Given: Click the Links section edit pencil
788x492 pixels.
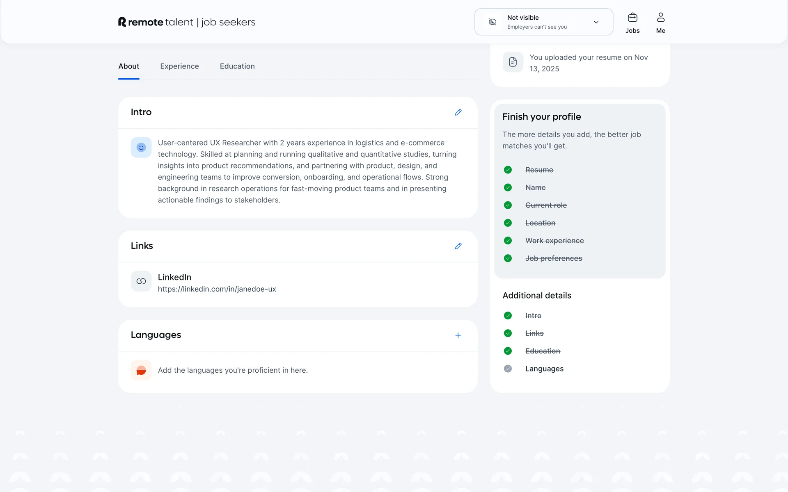Looking at the screenshot, I should 458,246.
